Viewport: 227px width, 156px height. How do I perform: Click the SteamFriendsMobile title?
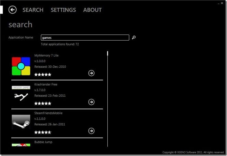point(48,113)
